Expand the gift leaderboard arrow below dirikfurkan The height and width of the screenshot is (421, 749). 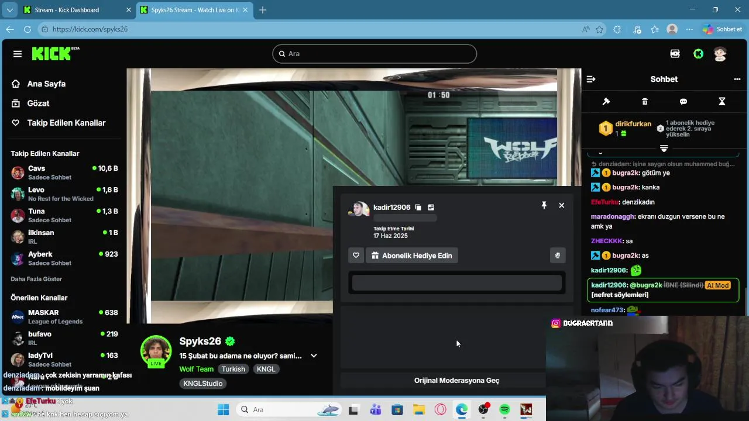(x=664, y=149)
